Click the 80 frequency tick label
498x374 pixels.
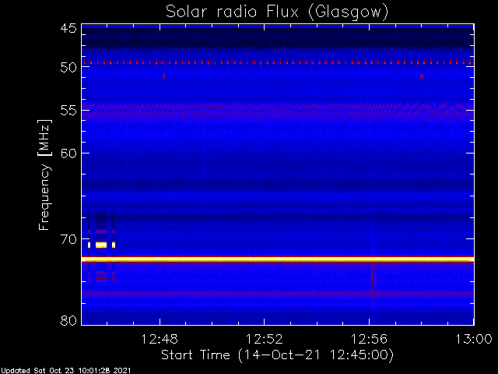(68, 320)
